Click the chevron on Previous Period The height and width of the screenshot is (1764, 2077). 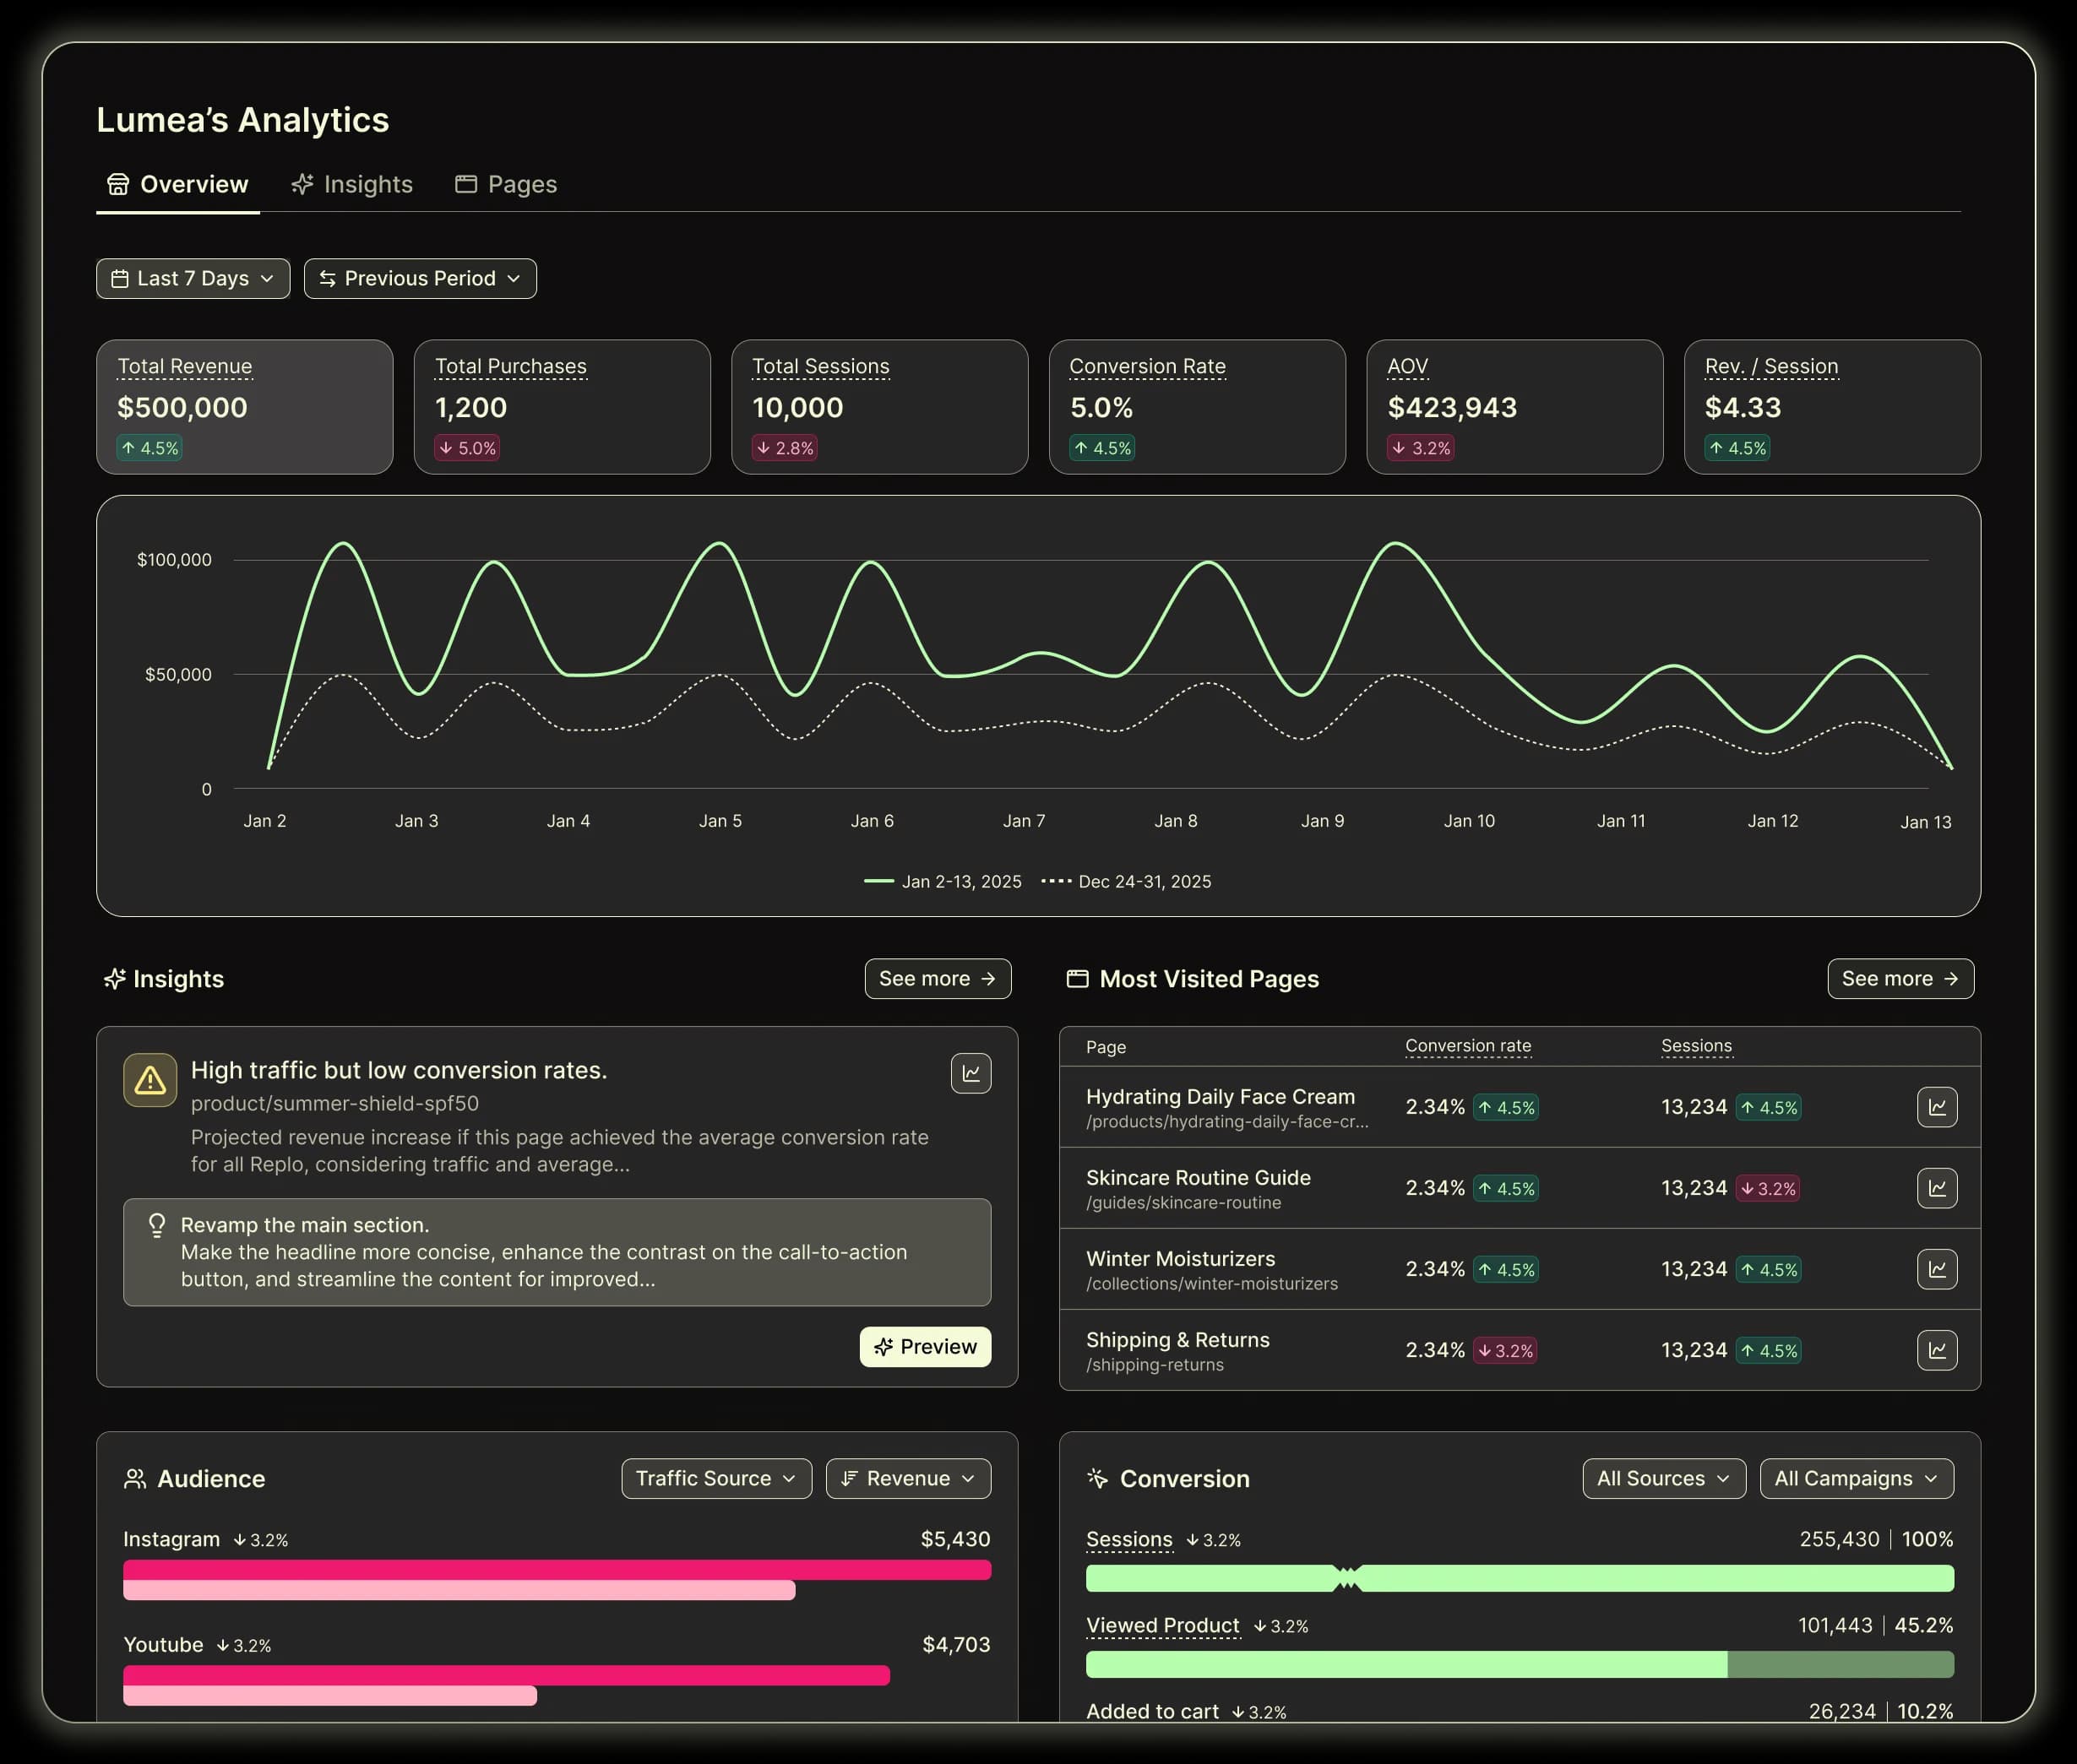513,279
